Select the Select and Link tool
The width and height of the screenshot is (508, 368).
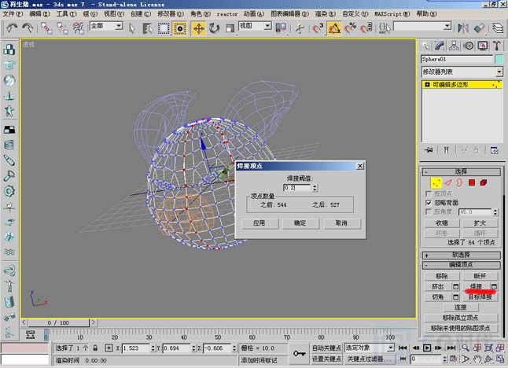click(46, 28)
